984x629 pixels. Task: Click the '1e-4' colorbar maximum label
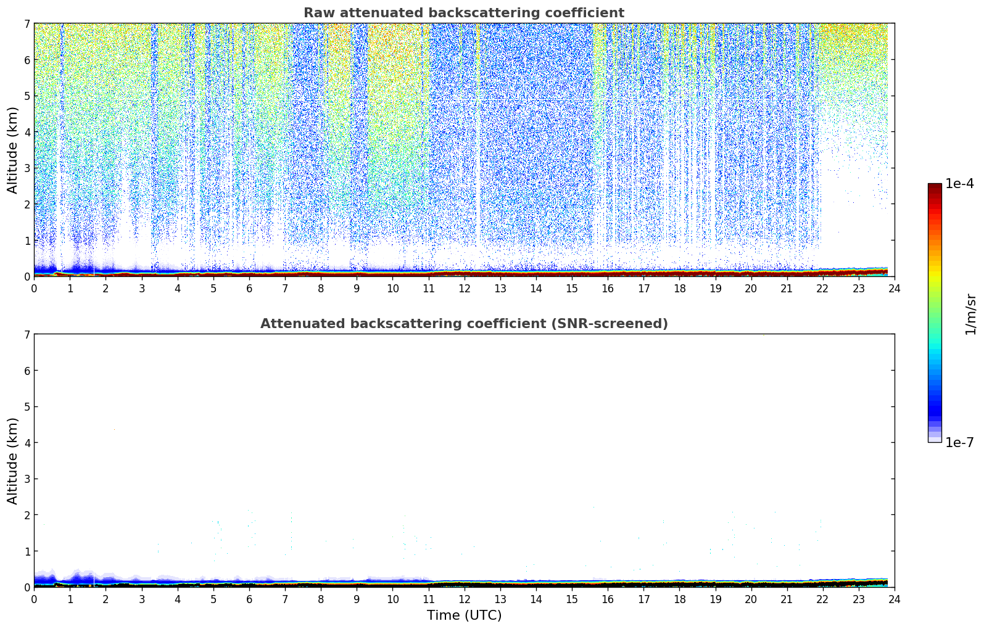pyautogui.click(x=959, y=184)
